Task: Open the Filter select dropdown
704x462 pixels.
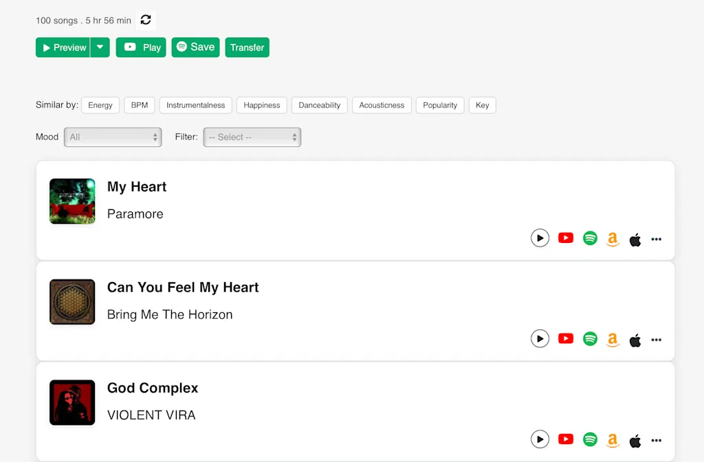Action: (x=252, y=137)
